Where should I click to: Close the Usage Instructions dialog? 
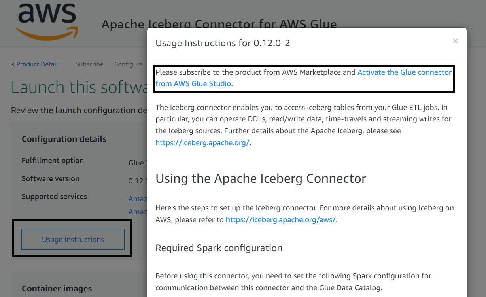point(455,41)
